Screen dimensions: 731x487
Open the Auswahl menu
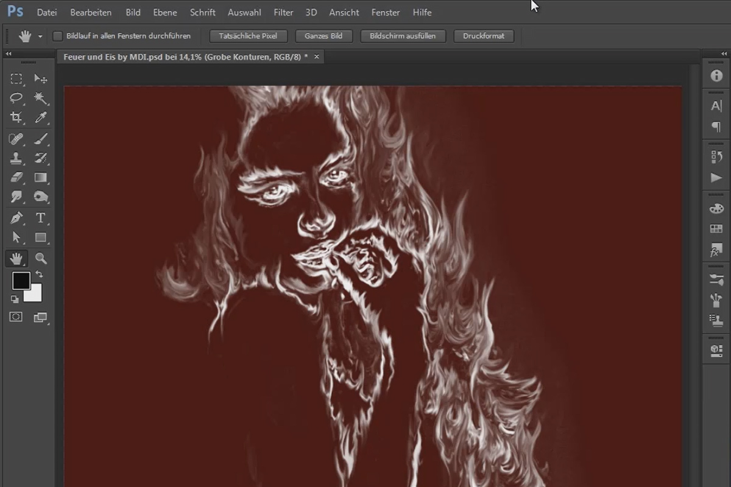click(x=245, y=12)
